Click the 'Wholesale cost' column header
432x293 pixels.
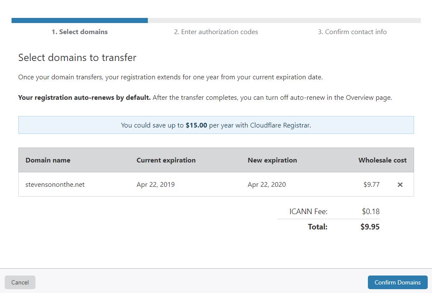382,160
